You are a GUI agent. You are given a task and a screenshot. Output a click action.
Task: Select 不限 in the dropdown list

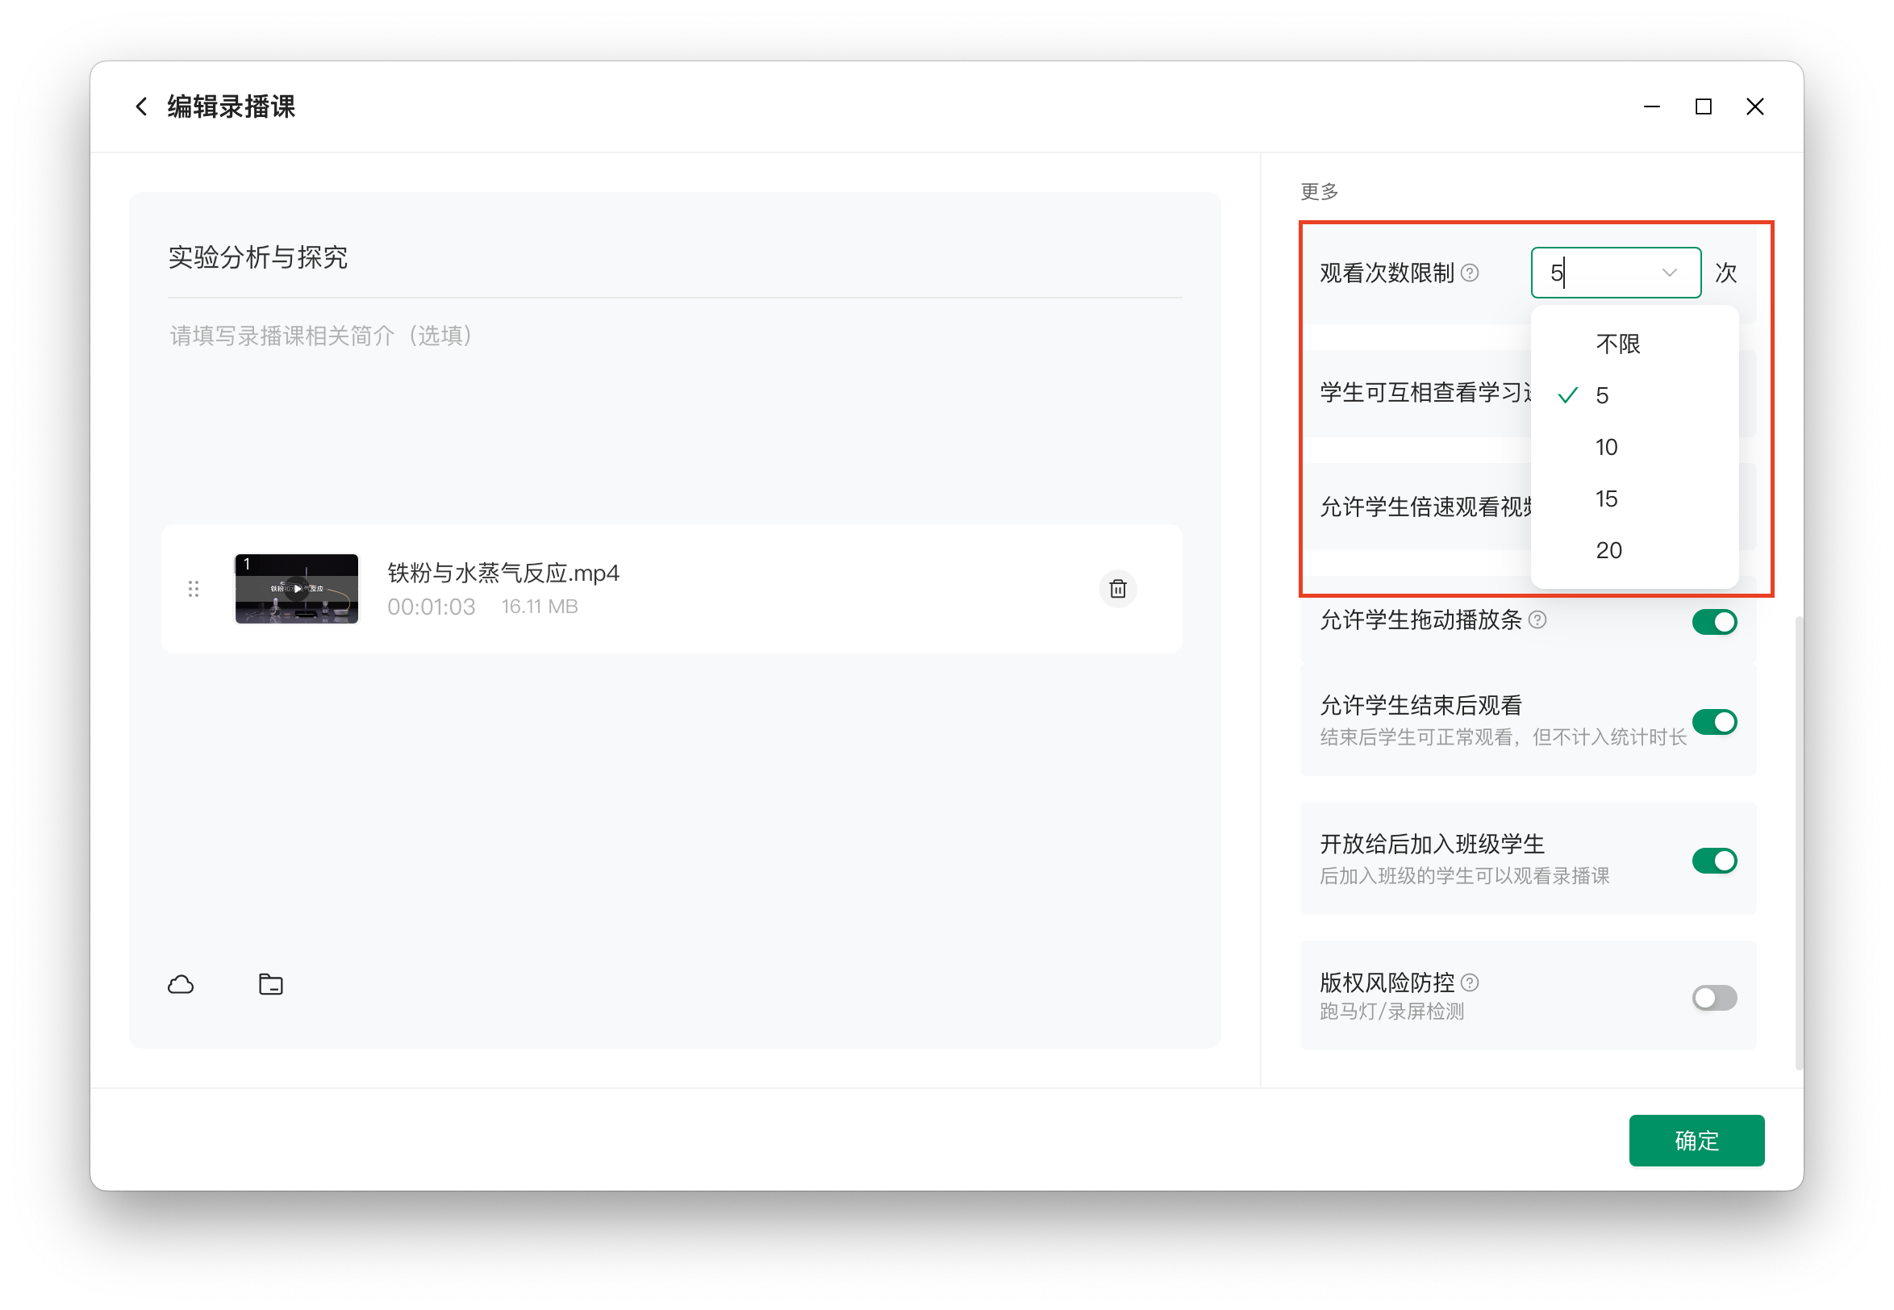pos(1617,344)
